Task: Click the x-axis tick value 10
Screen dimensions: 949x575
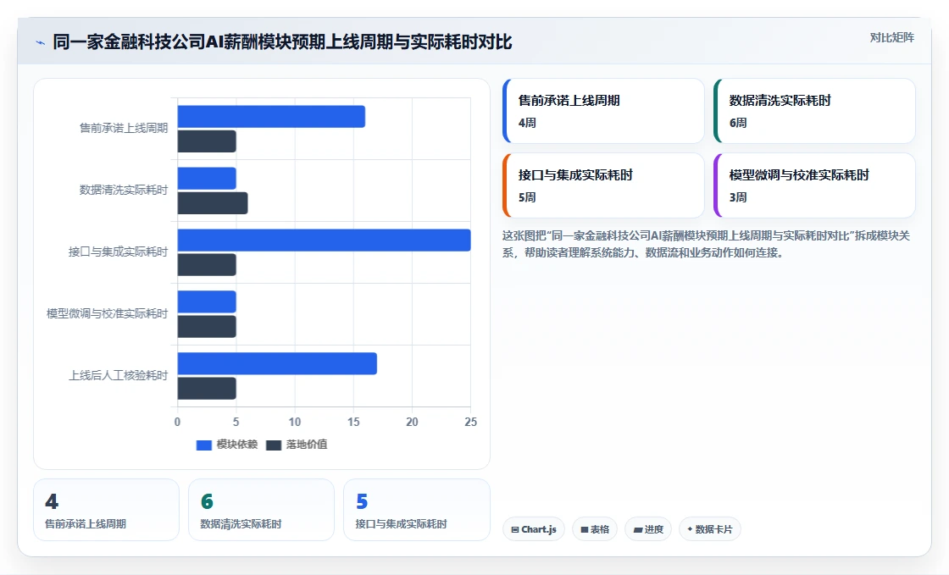Action: 295,422
